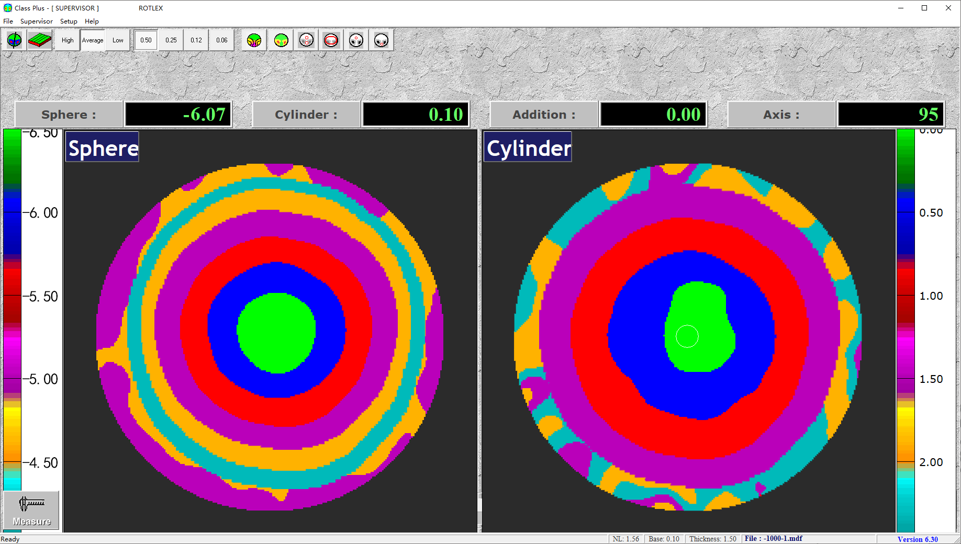Select the 0.50 step size
This screenshot has width=961, height=544.
146,40
